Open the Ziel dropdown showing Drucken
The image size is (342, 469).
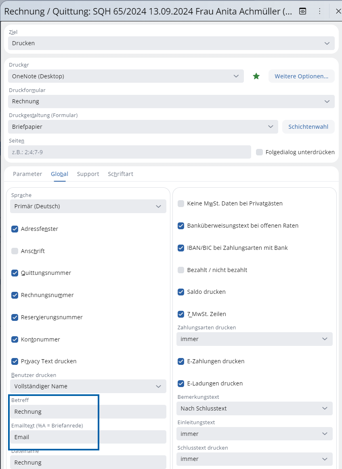(171, 43)
